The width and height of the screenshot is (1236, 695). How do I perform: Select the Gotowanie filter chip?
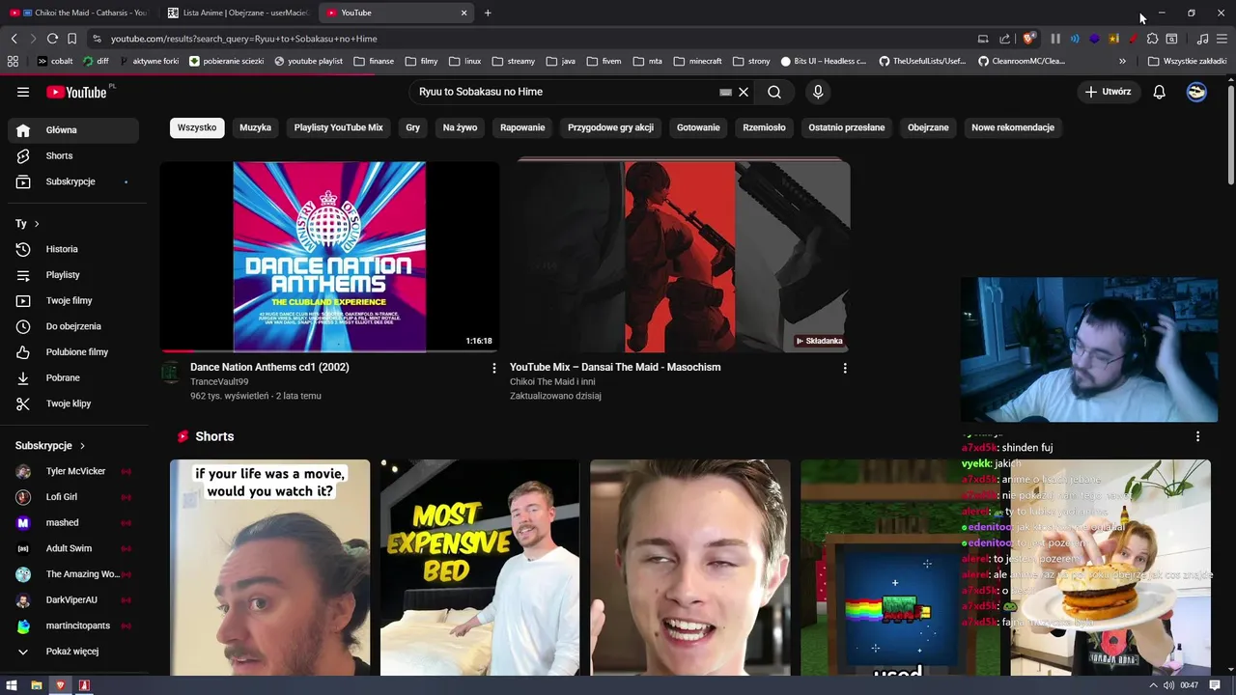click(698, 127)
